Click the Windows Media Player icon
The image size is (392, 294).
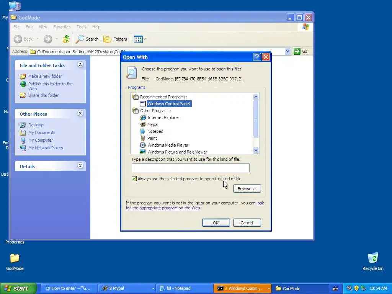pyautogui.click(x=143, y=145)
